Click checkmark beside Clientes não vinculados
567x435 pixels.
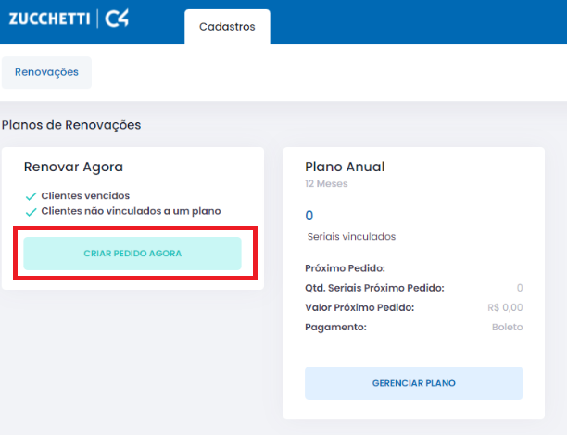(x=31, y=211)
